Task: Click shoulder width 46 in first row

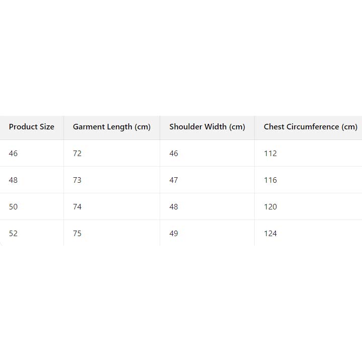Action: 174,154
